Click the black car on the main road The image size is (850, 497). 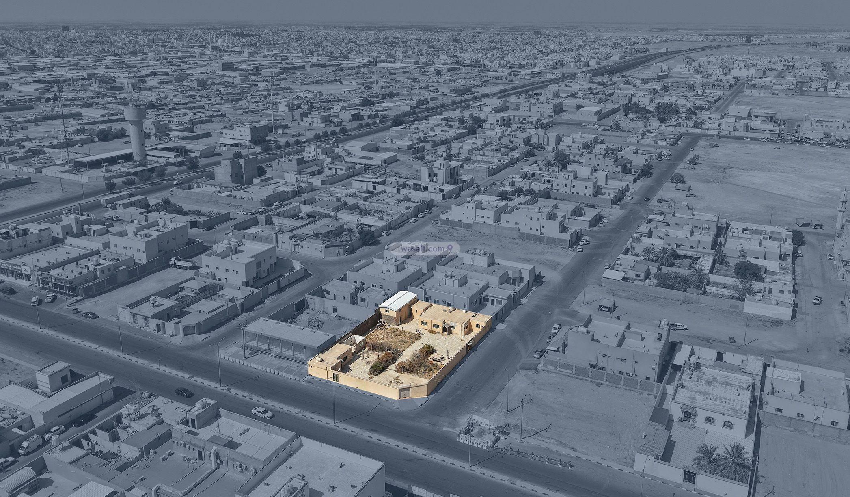(184, 392)
